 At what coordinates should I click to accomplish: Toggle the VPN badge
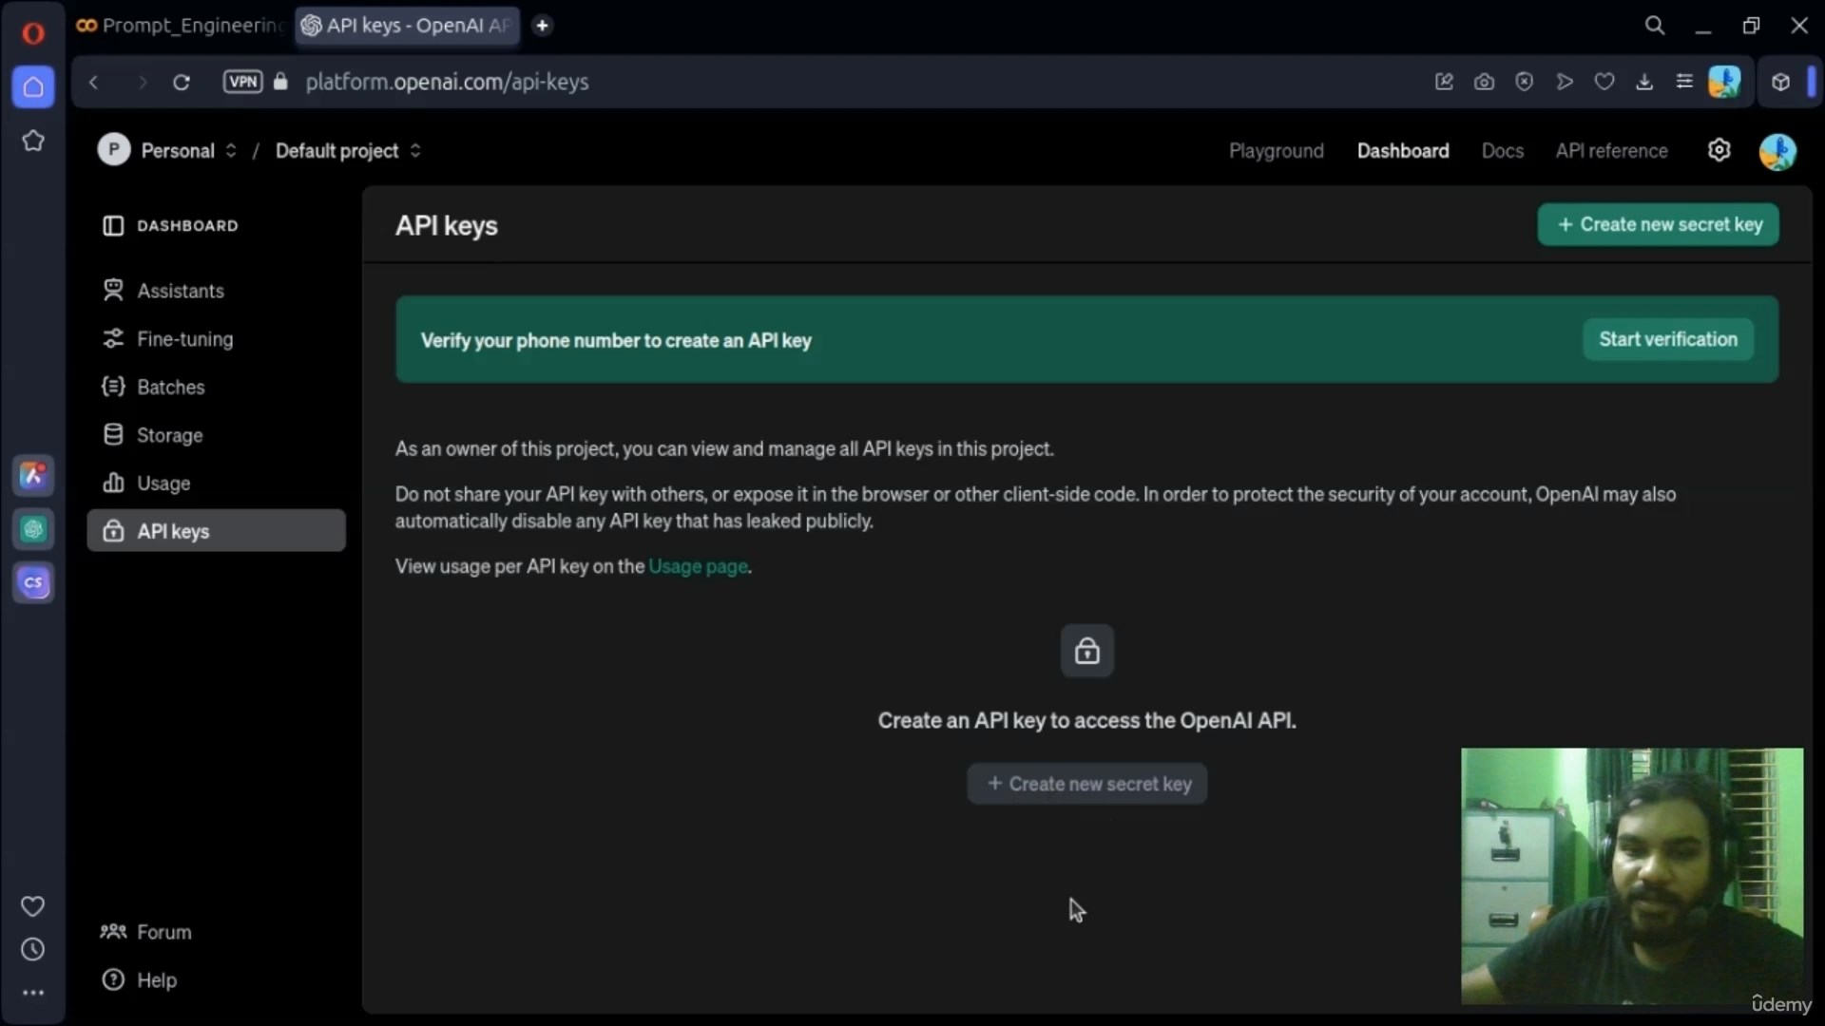pos(242,82)
